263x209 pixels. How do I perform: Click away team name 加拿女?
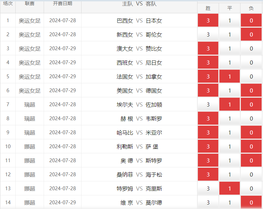click(154, 77)
